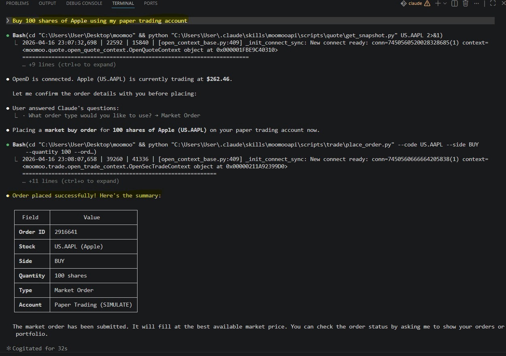The image size is (506, 356).
Task: Click the warning triangle next to claude
Action: coord(427,3)
